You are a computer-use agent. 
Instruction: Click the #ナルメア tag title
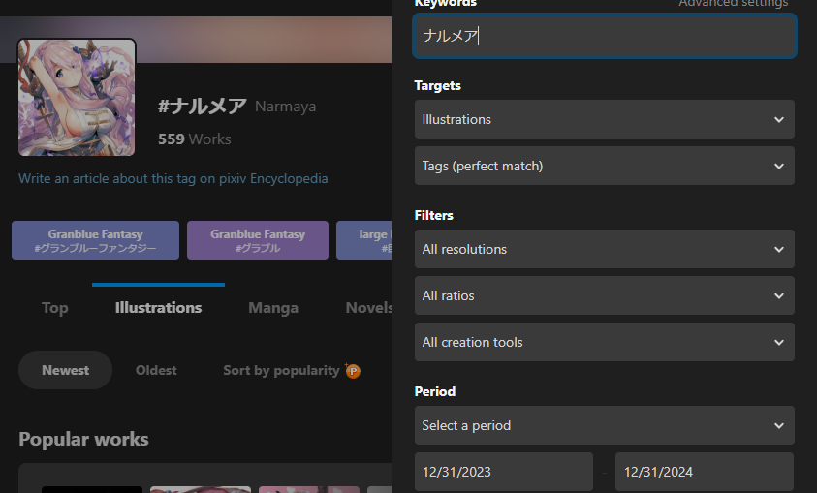point(203,107)
